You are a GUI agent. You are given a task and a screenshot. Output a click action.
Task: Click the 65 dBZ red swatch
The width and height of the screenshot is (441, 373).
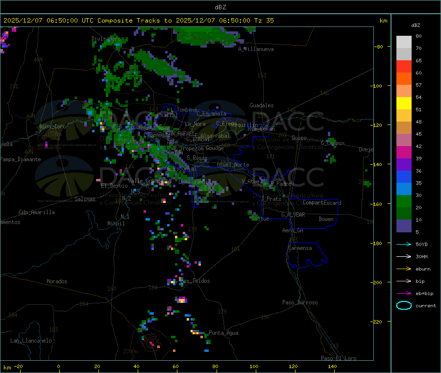pos(404,66)
